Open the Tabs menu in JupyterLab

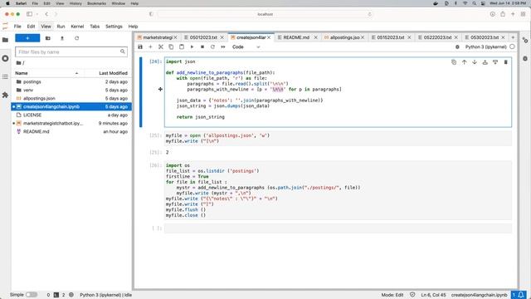pos(95,27)
